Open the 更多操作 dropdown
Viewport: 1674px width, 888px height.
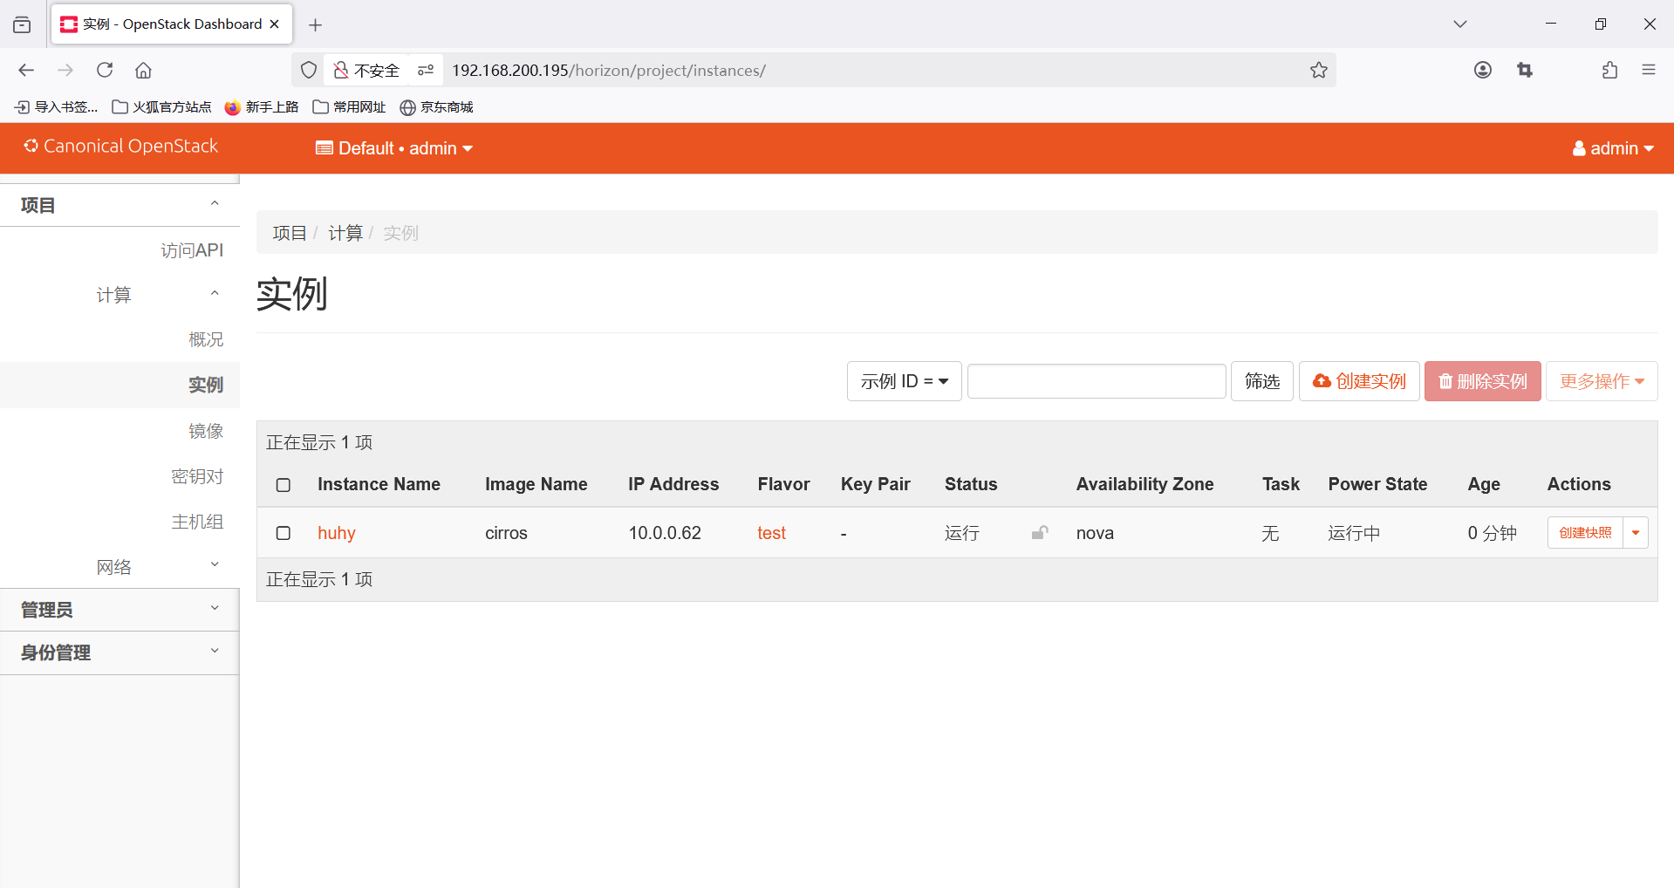(x=1602, y=381)
